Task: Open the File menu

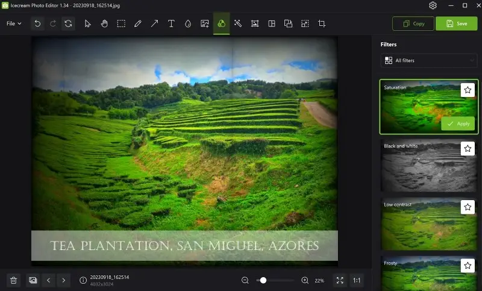Action: [14, 23]
